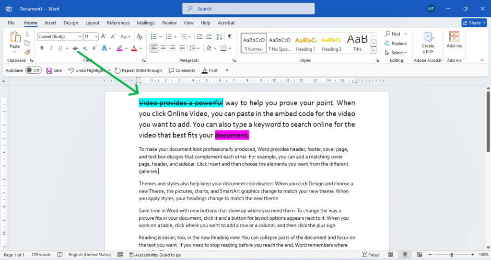This screenshot has width=491, height=260.
Task: Open the Numbering dropdown arrow
Action: pos(175,36)
